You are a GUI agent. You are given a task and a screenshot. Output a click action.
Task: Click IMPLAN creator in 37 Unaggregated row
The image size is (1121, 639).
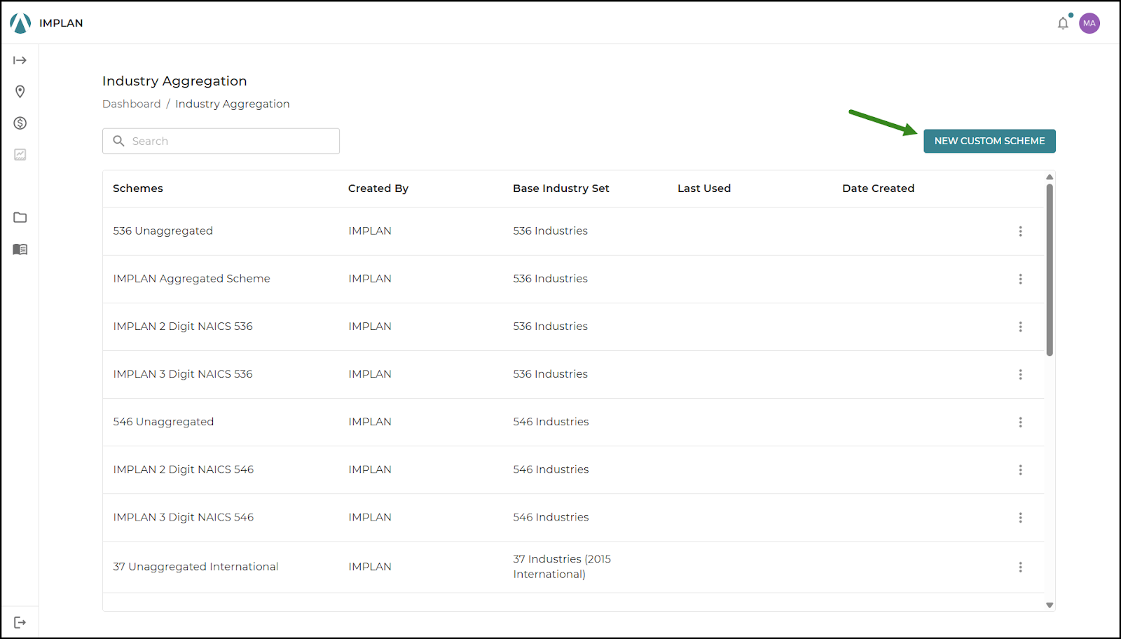(x=370, y=566)
